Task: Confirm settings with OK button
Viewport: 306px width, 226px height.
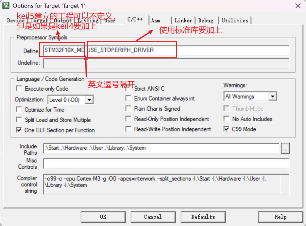Action: 103,217
